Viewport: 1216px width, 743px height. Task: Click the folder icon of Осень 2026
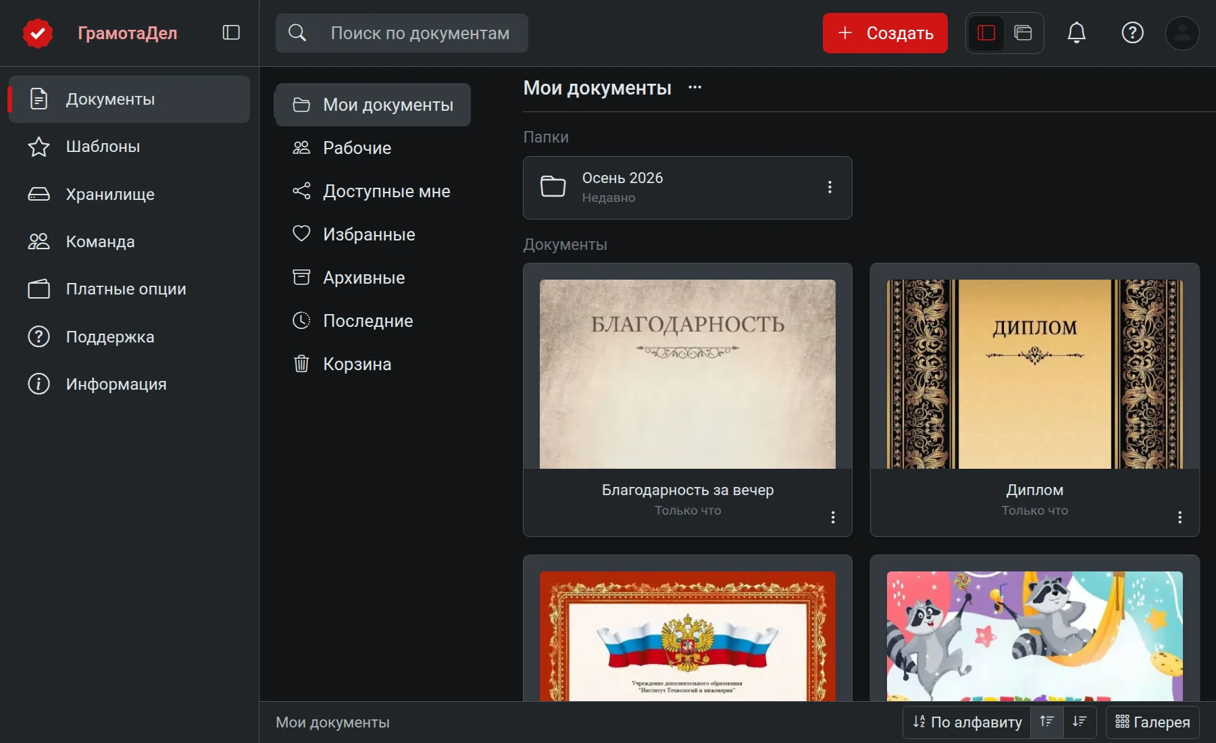553,186
